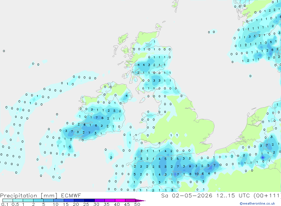Click the "50" legend scale label

[x=137, y=204]
